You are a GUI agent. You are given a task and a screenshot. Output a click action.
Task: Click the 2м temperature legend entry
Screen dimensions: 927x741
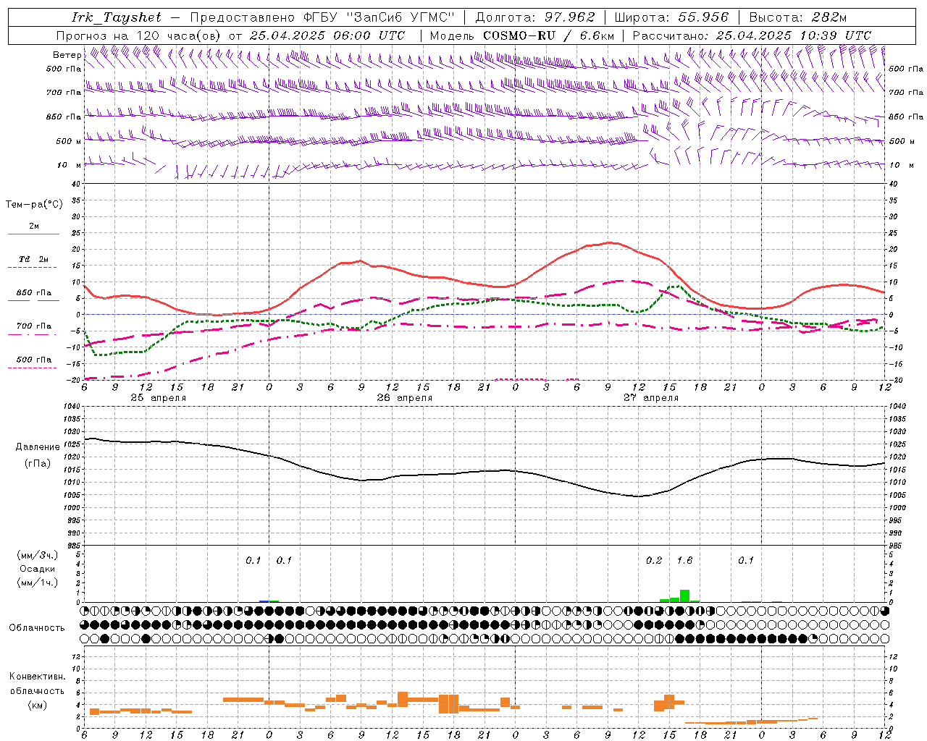[34, 226]
